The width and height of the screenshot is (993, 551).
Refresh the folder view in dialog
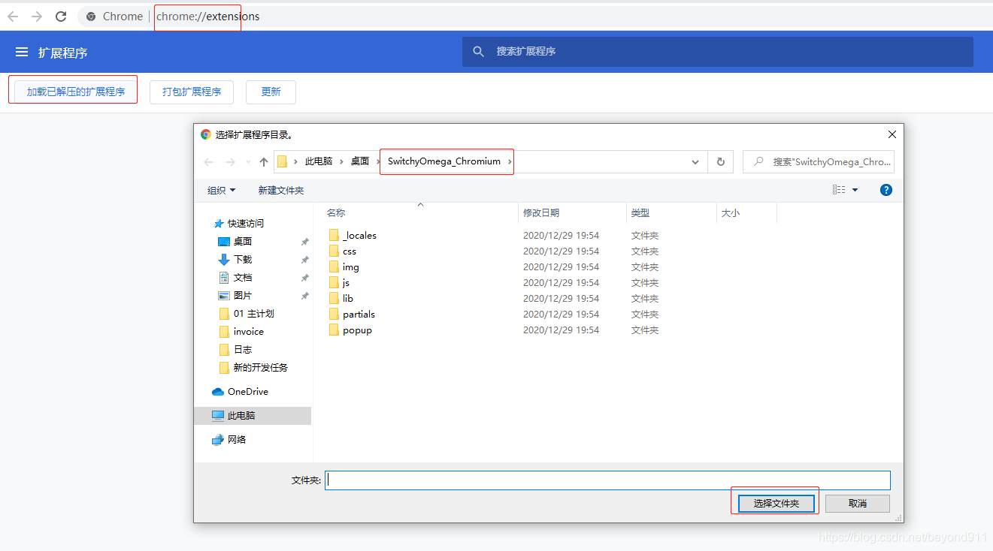(x=721, y=162)
